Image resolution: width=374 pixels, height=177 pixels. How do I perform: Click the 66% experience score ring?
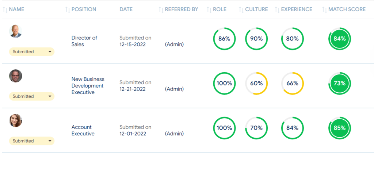point(293,83)
